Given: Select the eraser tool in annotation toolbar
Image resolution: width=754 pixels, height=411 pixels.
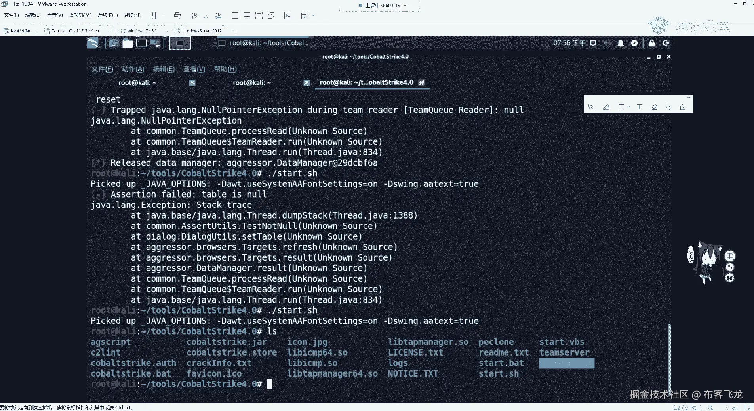Looking at the screenshot, I should click(655, 107).
